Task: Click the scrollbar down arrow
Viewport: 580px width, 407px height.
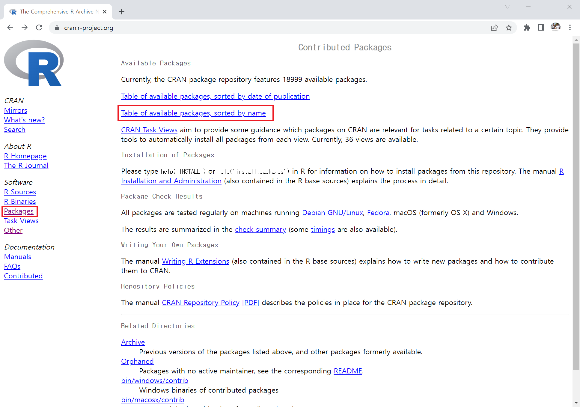Action: [x=576, y=403]
